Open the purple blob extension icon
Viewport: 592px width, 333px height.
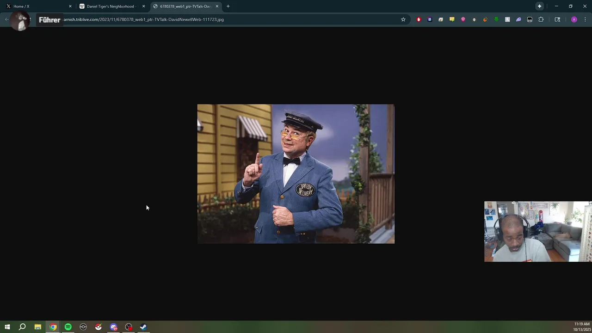(x=518, y=19)
